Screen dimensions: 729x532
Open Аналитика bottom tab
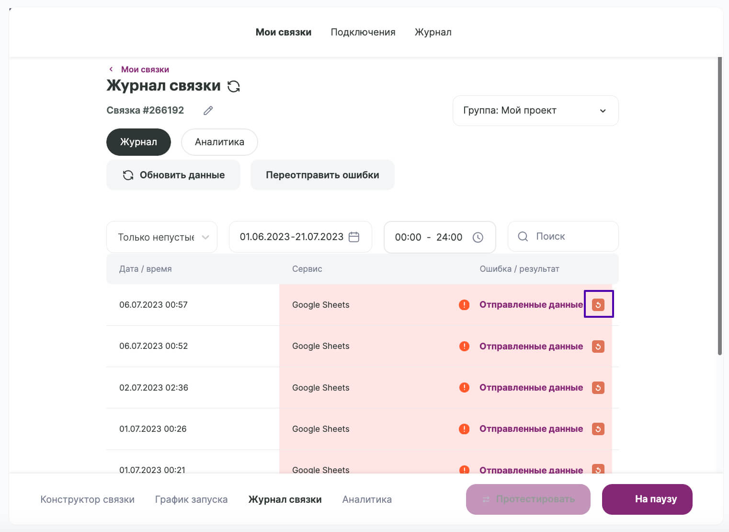click(367, 499)
